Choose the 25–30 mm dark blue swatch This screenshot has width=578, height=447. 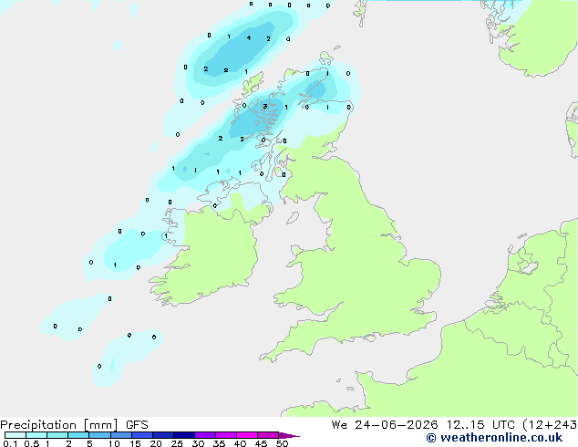(183, 435)
